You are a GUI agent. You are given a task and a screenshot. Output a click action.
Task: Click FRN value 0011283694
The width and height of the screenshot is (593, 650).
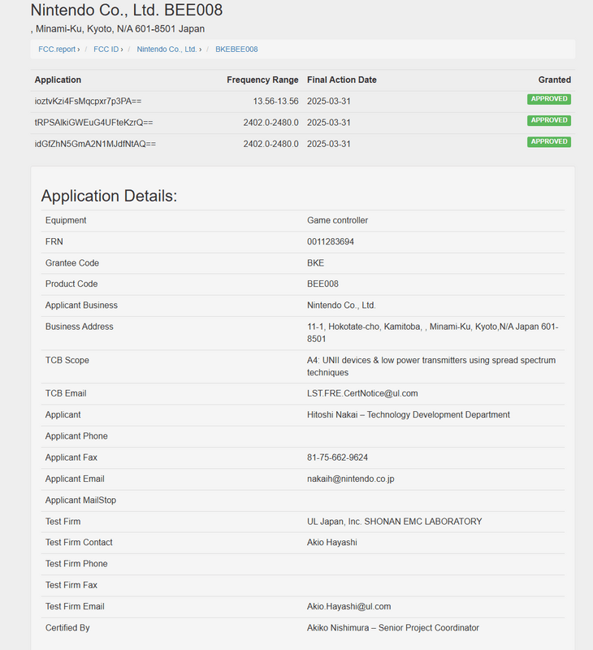pos(331,241)
